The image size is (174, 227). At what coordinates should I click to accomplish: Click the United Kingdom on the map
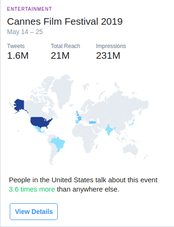(x=77, y=113)
